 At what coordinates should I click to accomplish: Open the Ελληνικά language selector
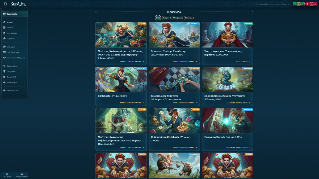point(7,174)
